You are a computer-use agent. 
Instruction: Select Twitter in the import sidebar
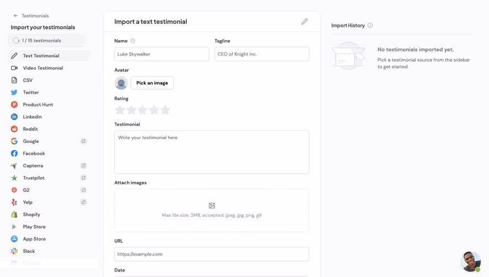(x=49, y=93)
